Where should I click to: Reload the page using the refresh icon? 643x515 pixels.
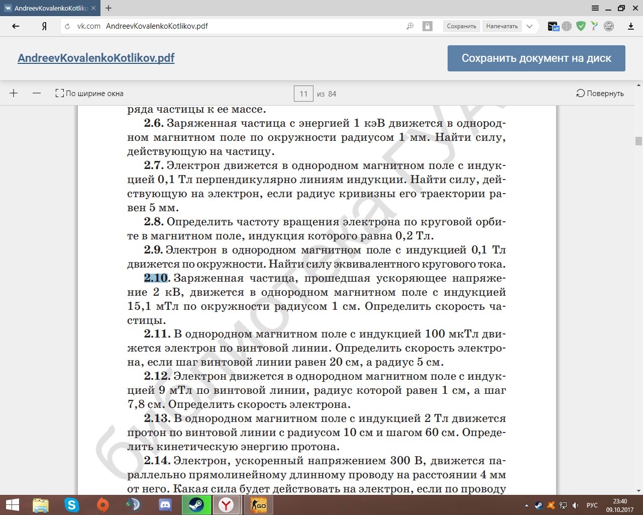pyautogui.click(x=68, y=26)
